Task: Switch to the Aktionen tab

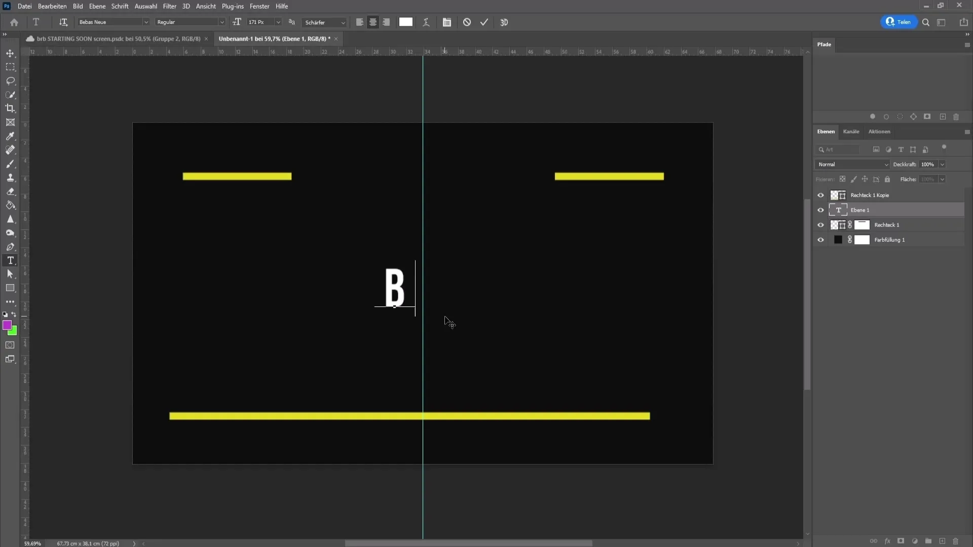Action: [879, 131]
